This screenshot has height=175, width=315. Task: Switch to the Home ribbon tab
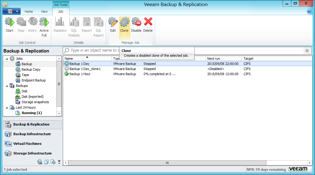(29, 11)
